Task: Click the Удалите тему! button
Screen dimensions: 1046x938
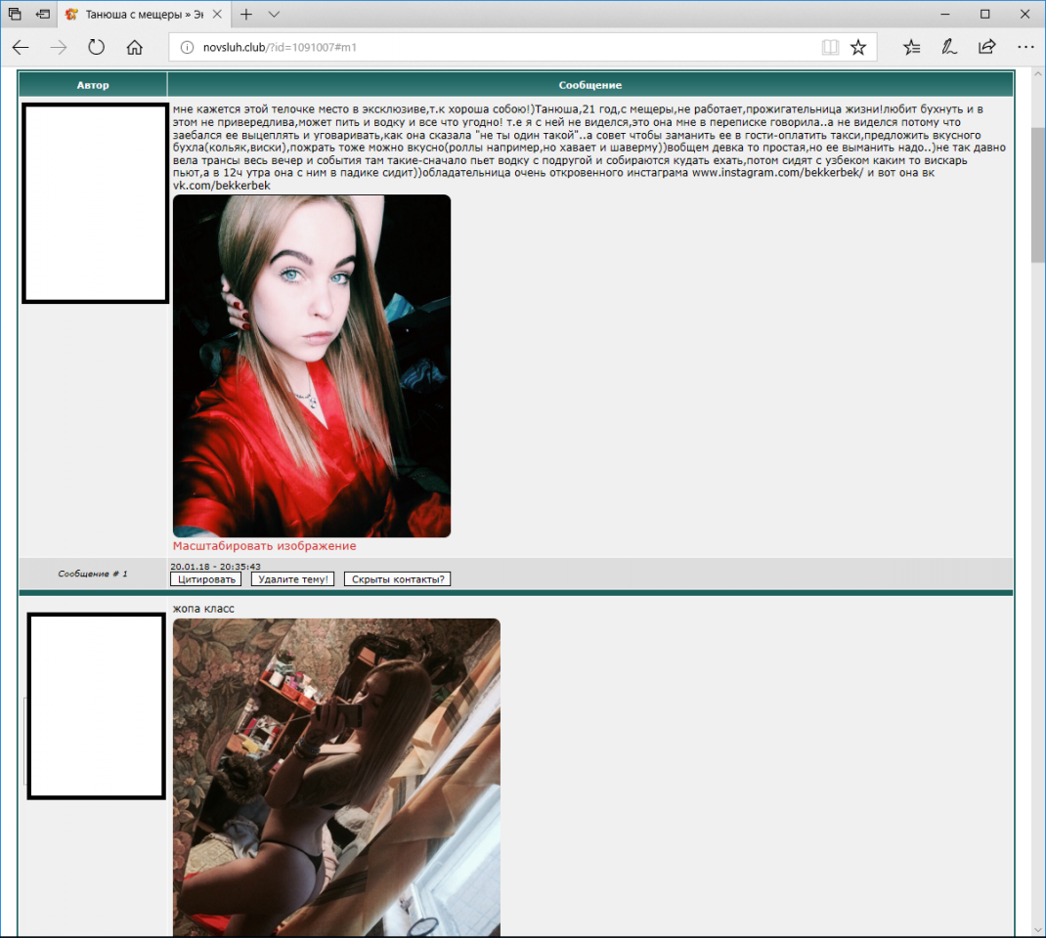Action: pyautogui.click(x=292, y=579)
